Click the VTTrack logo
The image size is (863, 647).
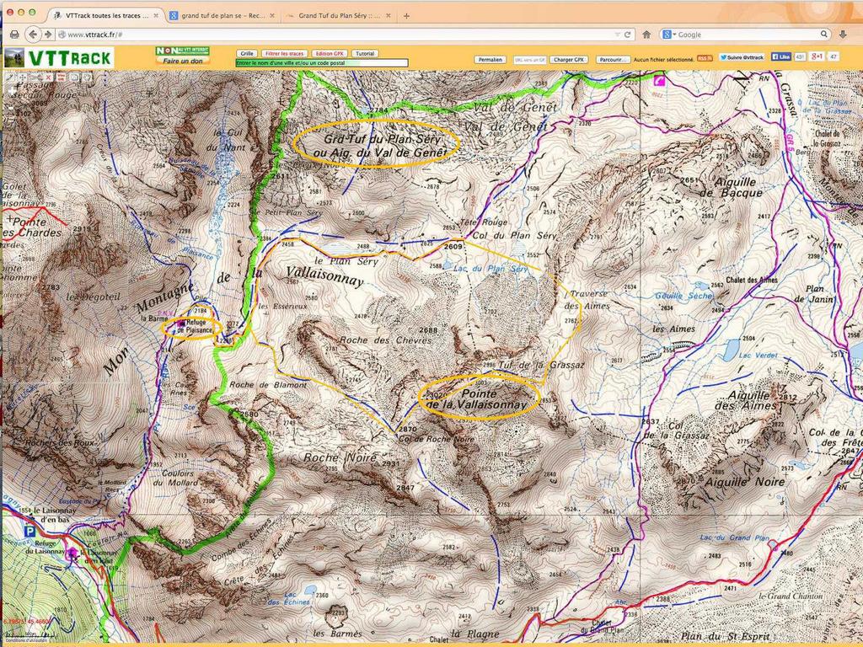point(57,57)
